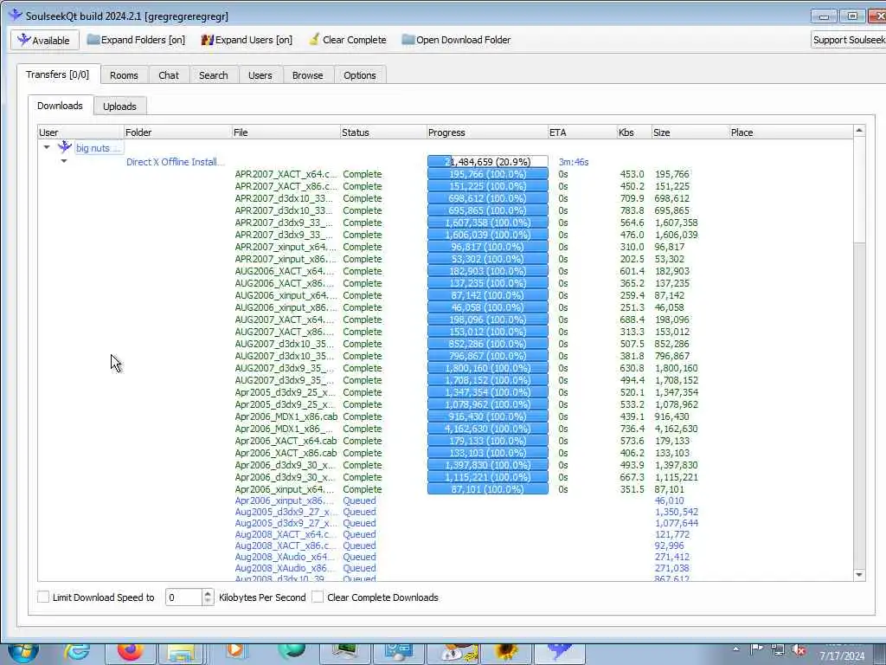Image resolution: width=886 pixels, height=665 pixels.
Task: Sort by the Progress column header
Action: coord(488,132)
